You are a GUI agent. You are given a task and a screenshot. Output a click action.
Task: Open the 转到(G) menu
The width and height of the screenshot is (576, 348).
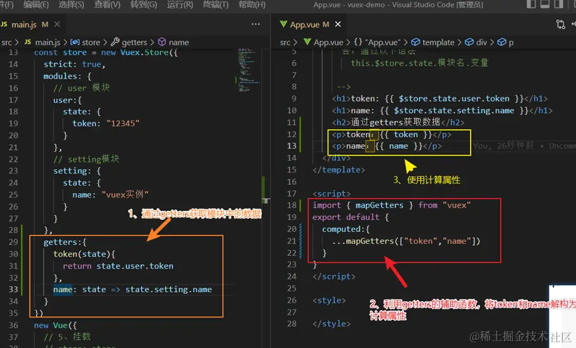144,4
